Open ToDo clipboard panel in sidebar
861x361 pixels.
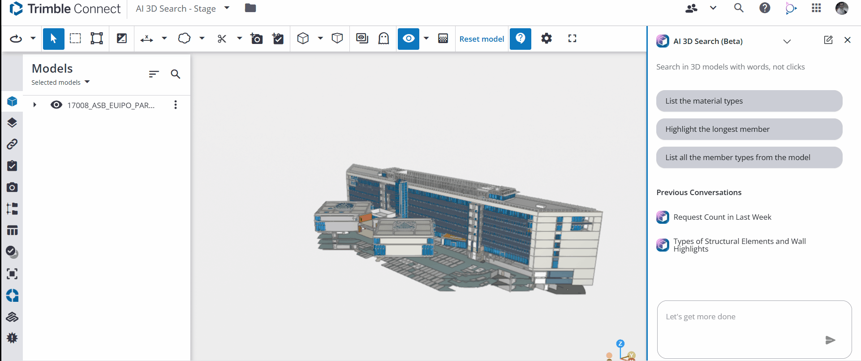(x=12, y=166)
